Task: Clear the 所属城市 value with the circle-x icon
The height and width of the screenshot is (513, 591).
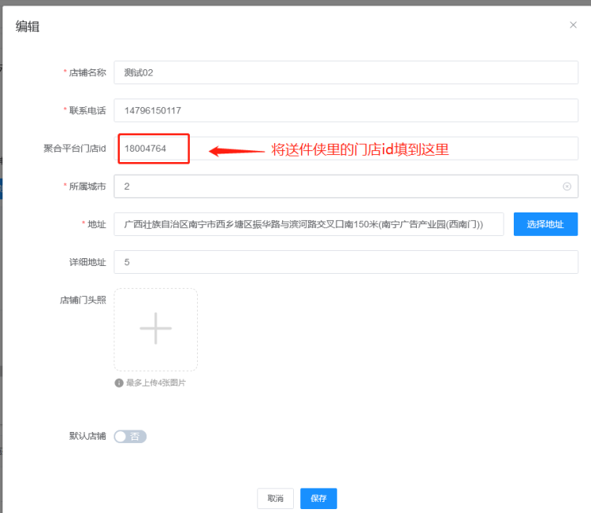Action: tap(567, 186)
